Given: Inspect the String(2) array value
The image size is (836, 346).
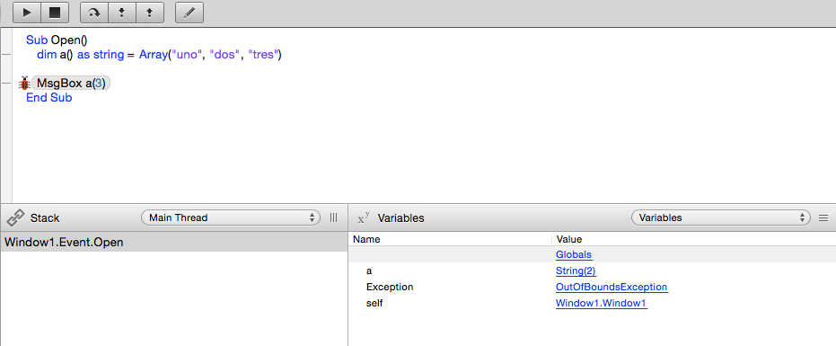Looking at the screenshot, I should tap(576, 271).
